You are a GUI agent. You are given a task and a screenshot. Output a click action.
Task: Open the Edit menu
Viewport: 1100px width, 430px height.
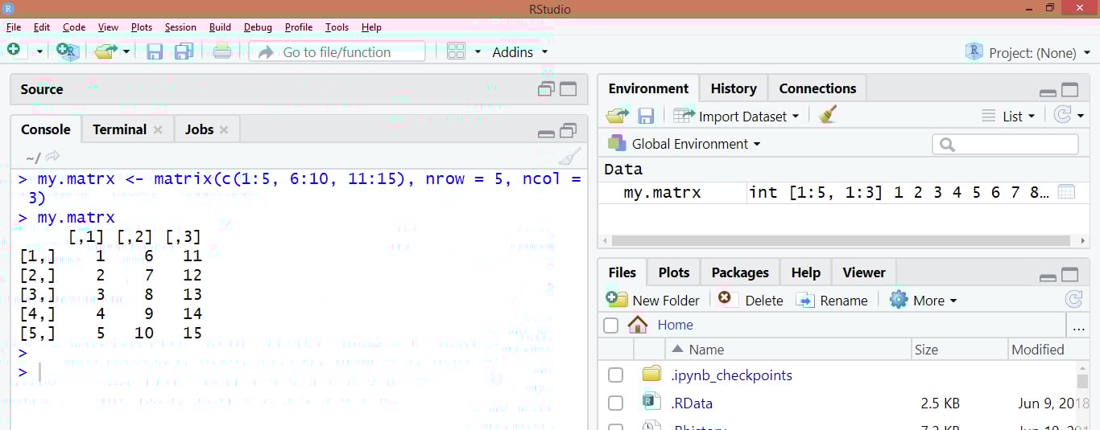pos(42,27)
